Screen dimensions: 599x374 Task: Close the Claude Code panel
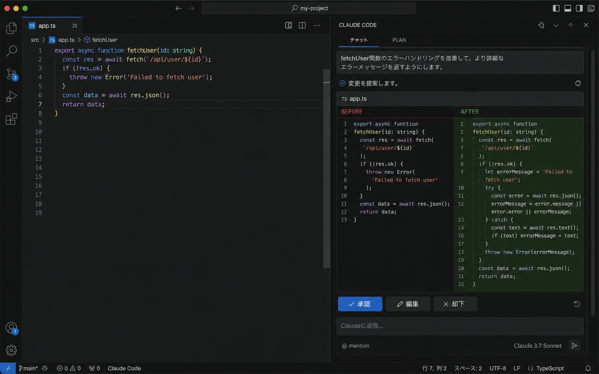(x=586, y=25)
